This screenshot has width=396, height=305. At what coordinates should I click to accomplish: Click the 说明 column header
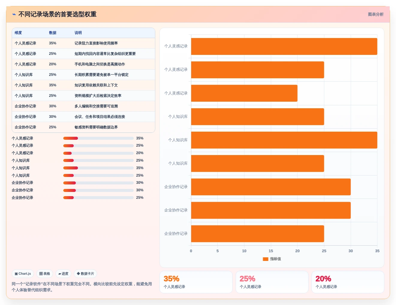click(78, 33)
